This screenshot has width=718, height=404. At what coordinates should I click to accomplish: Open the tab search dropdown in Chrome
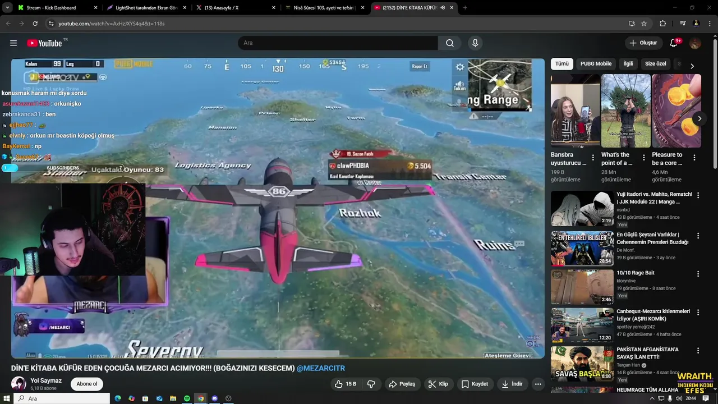coord(7,8)
